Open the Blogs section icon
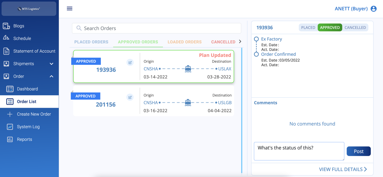383x177 pixels. tap(6, 26)
